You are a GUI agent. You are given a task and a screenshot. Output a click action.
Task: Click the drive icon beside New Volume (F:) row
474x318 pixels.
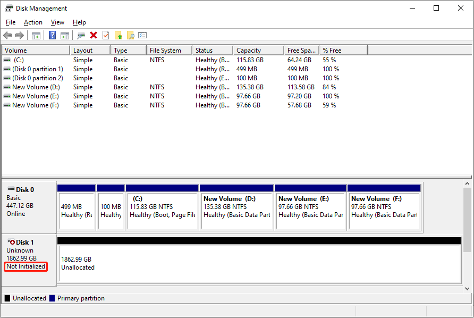coord(7,106)
